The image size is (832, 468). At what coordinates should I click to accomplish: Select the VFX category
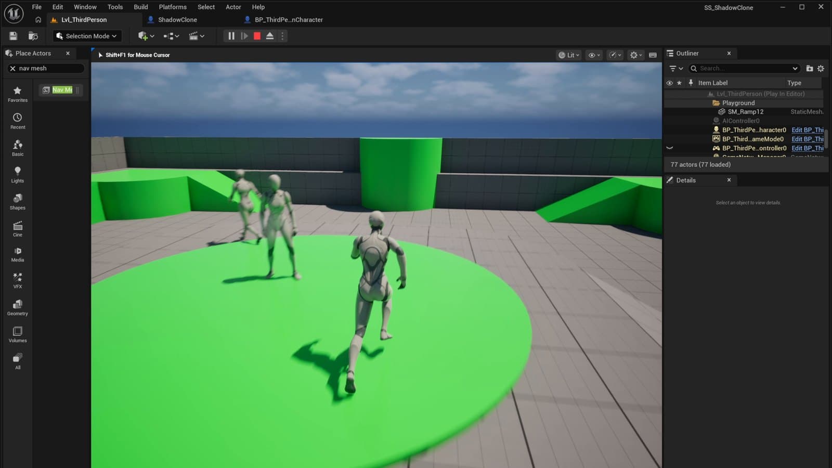click(17, 281)
